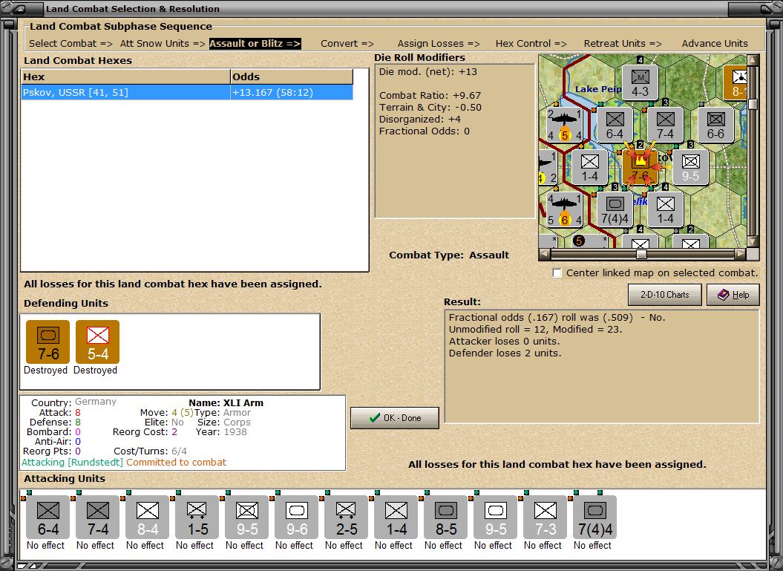Screen dimensions: 783x571
Task: Click the 7-4 unit on the minimap
Action: point(665,125)
